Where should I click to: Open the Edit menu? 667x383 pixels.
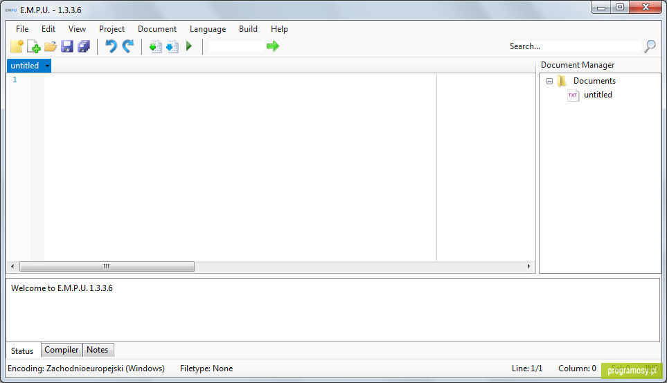tap(48, 29)
